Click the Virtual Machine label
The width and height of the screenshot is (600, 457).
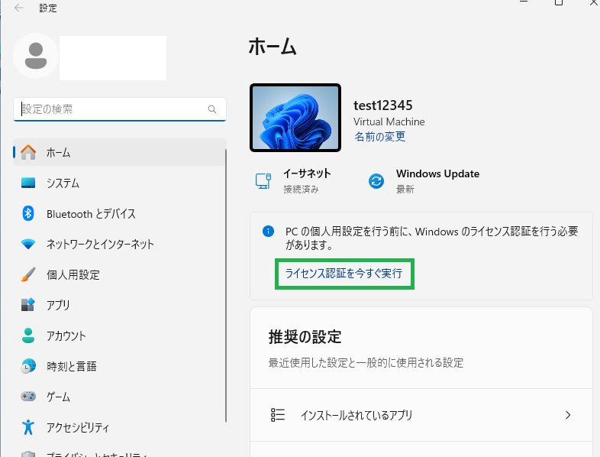click(389, 122)
